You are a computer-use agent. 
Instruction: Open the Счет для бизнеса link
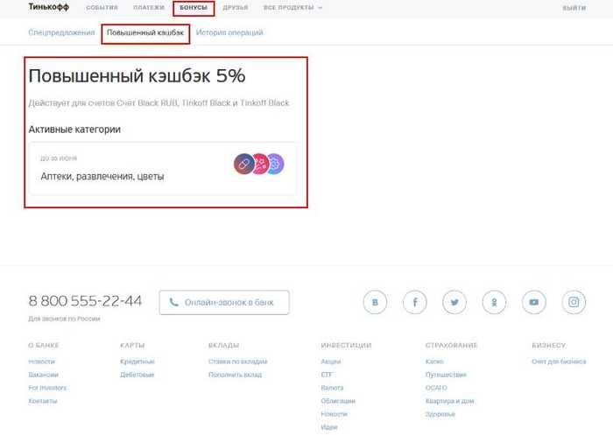(559, 361)
